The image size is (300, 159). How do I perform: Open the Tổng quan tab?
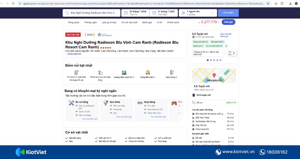click(x=73, y=22)
